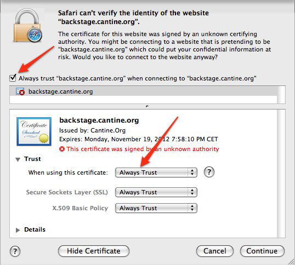Select backstage.cantine.org row in certificate list

[143, 91]
